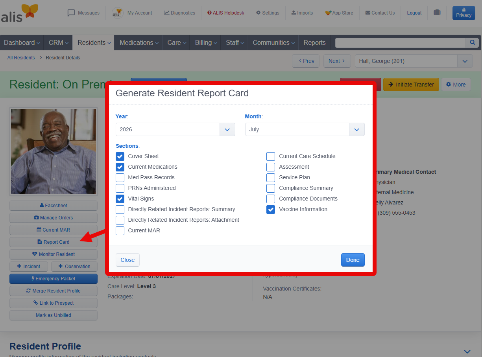Open the Care menu
The width and height of the screenshot is (482, 357).
[x=176, y=43]
